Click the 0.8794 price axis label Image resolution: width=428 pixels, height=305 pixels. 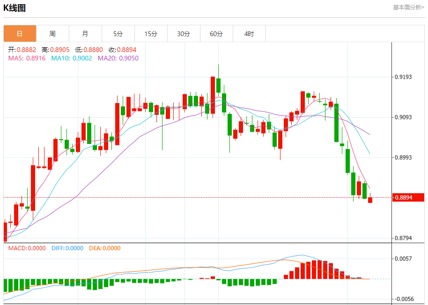[x=403, y=238]
